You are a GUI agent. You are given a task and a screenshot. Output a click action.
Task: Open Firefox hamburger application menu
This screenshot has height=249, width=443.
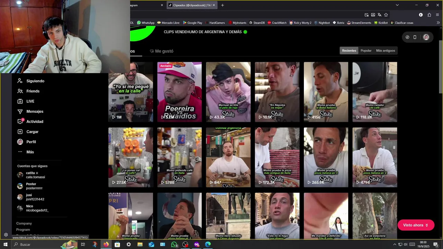click(x=437, y=15)
